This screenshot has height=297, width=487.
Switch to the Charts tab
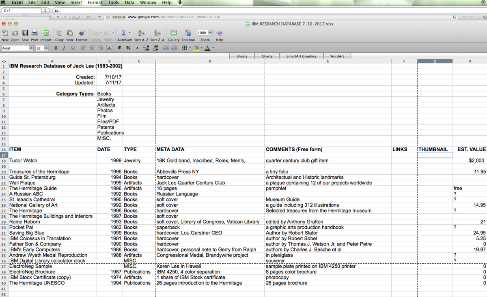pyautogui.click(x=267, y=56)
